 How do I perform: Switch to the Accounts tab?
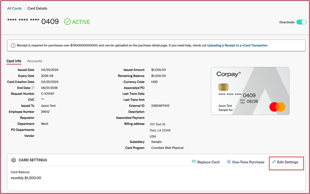(35, 61)
